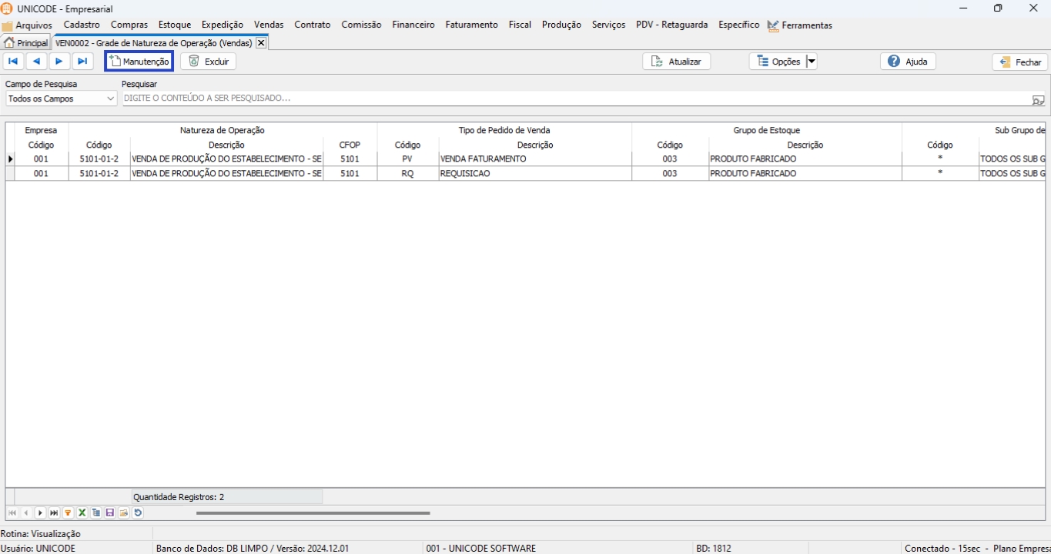Click the tree list icon in grid footer
Viewport: 1051px width, 554px height.
[x=96, y=513]
